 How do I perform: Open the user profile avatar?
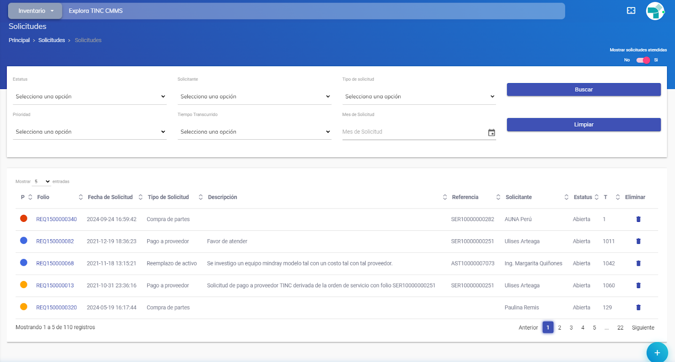click(x=655, y=11)
